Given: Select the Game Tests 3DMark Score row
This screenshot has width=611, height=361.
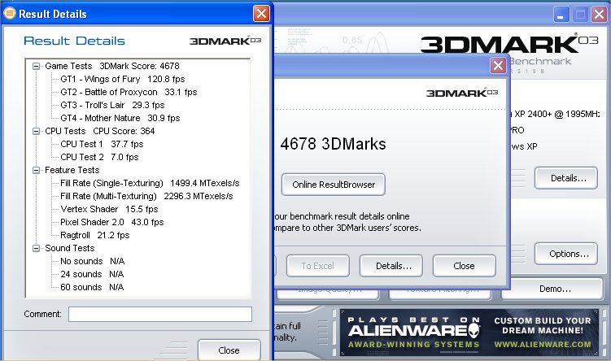Looking at the screenshot, I should tap(112, 66).
